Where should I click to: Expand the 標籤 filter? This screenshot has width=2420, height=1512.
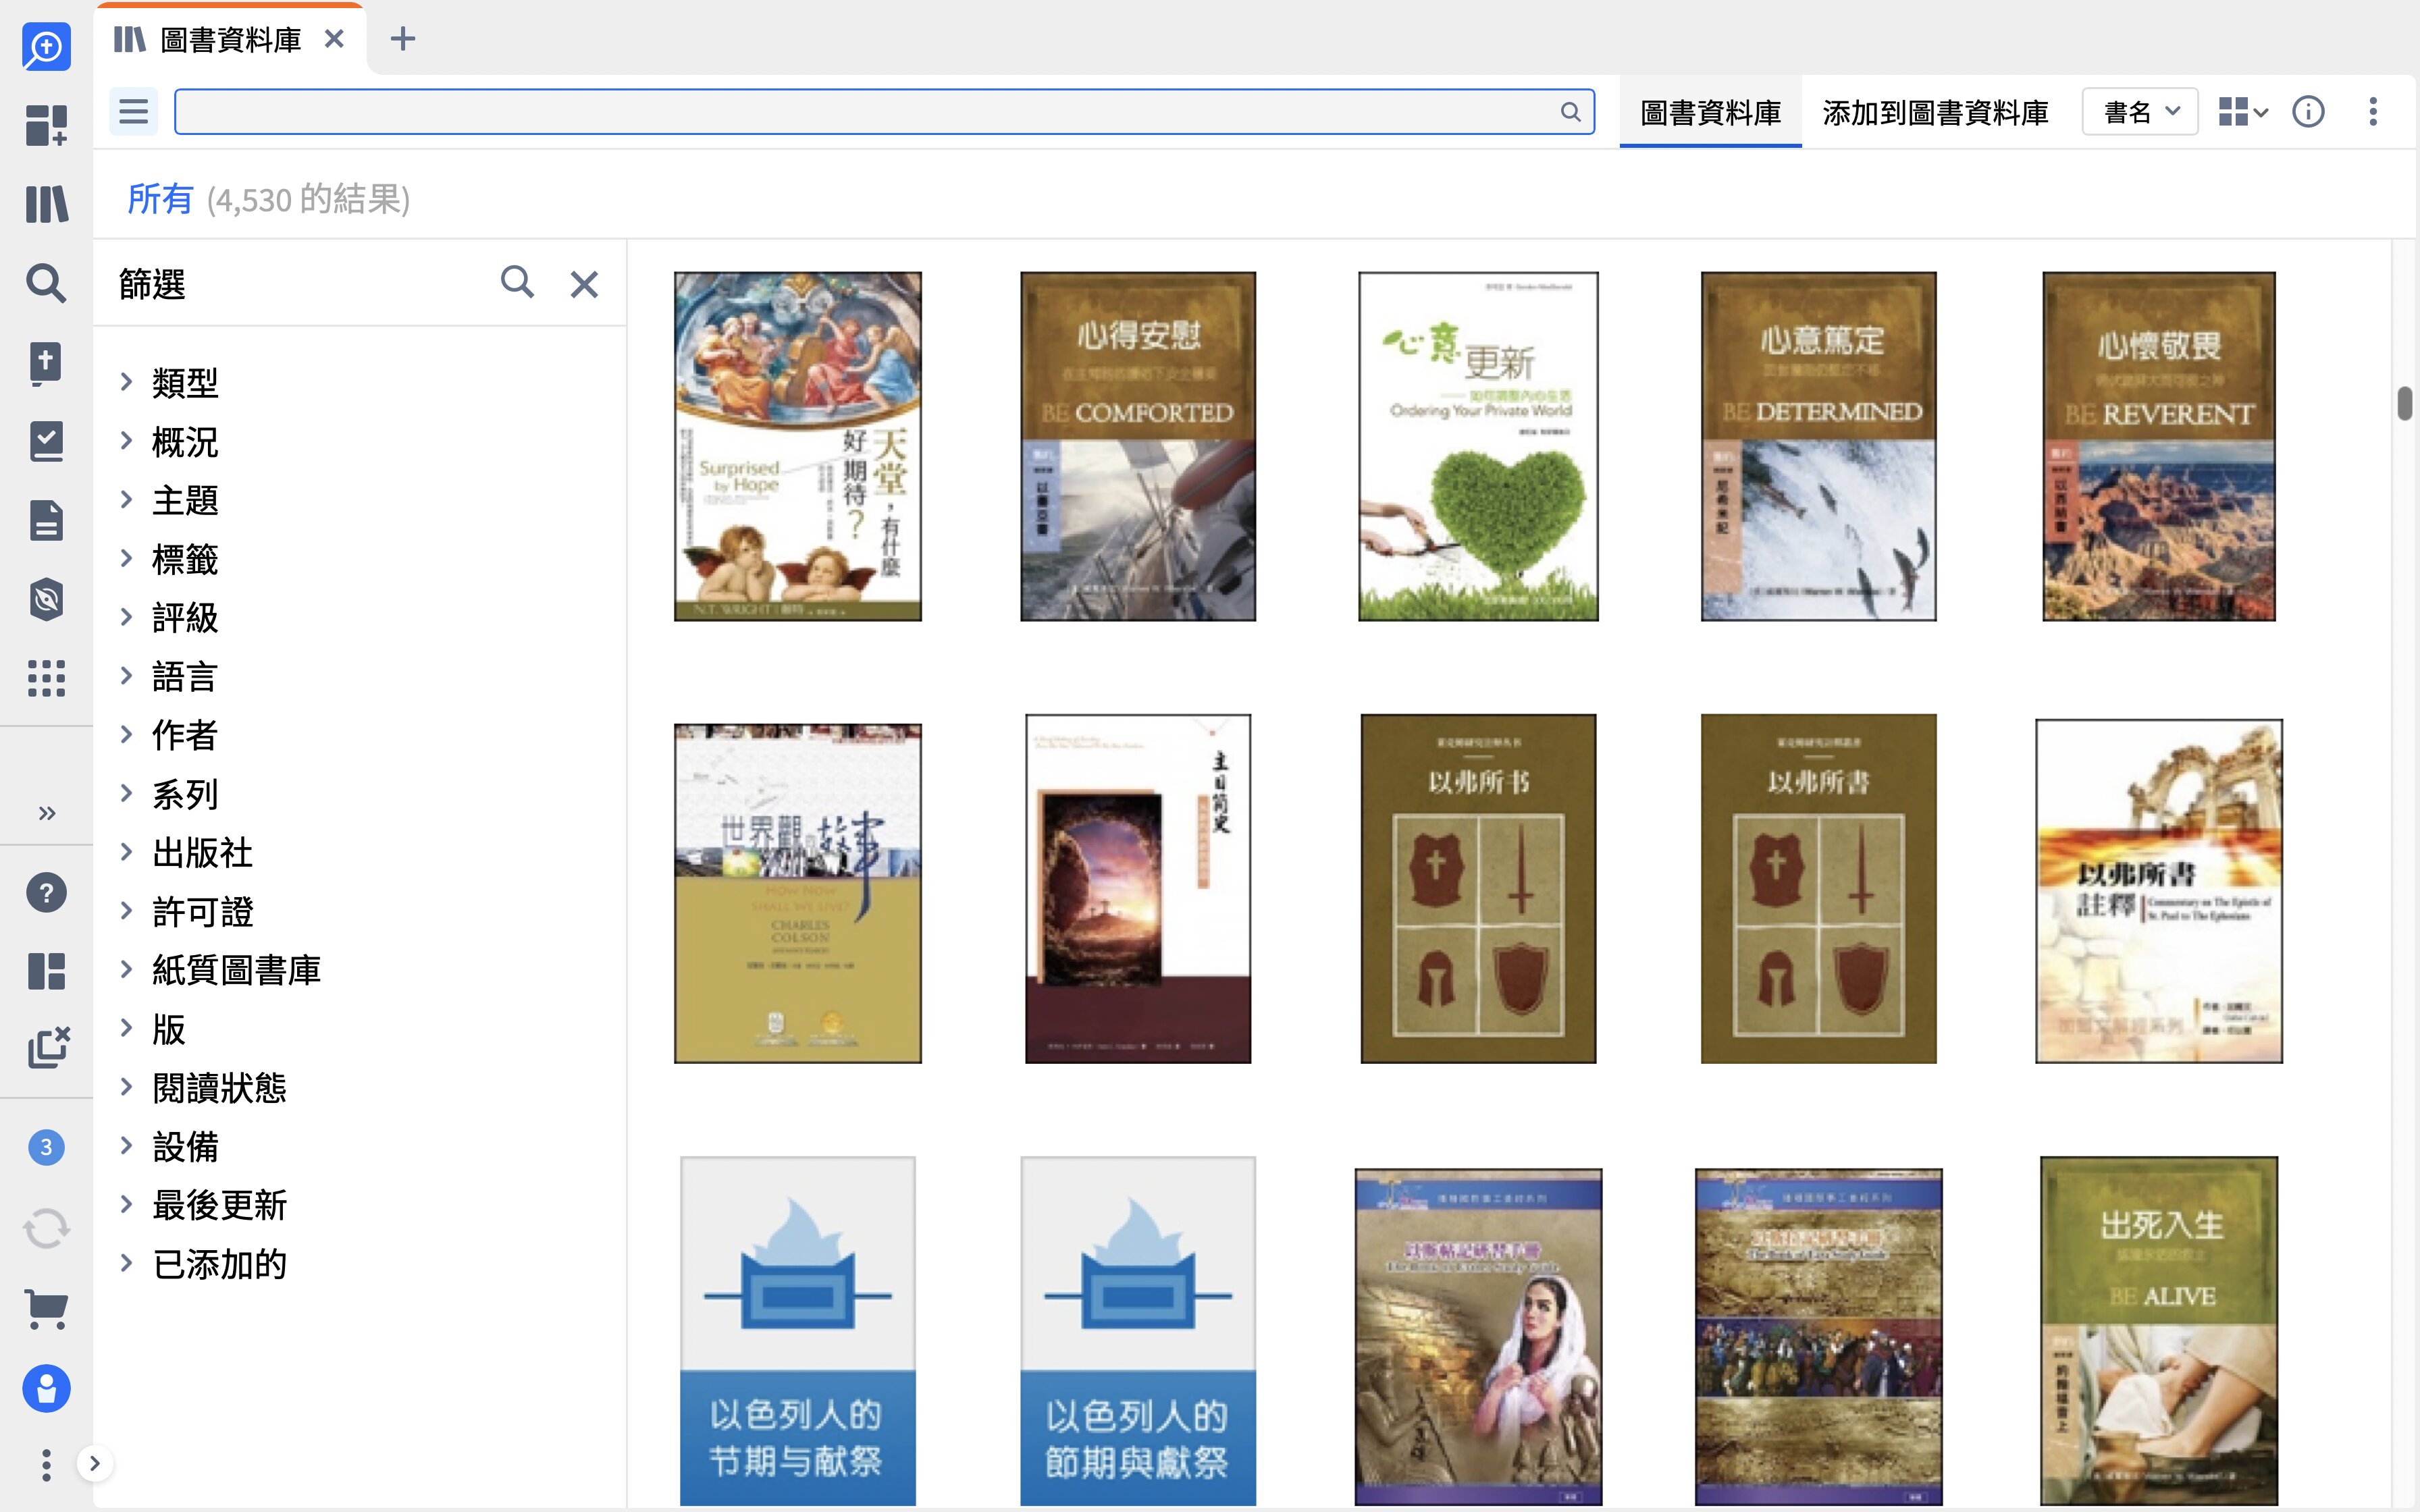[x=126, y=558]
